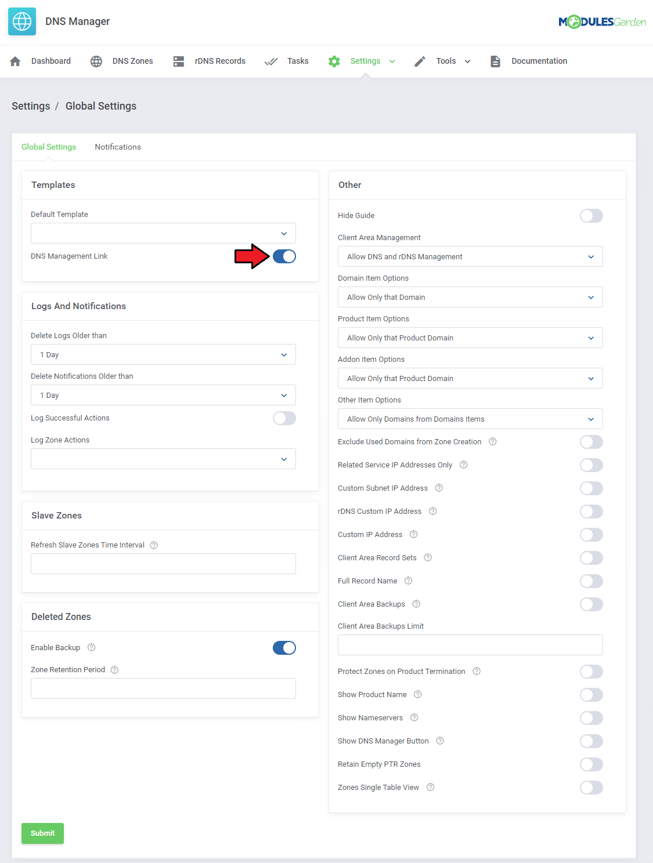This screenshot has width=653, height=863.
Task: Show help for Related Service IP Addresses Only
Action: coord(464,465)
